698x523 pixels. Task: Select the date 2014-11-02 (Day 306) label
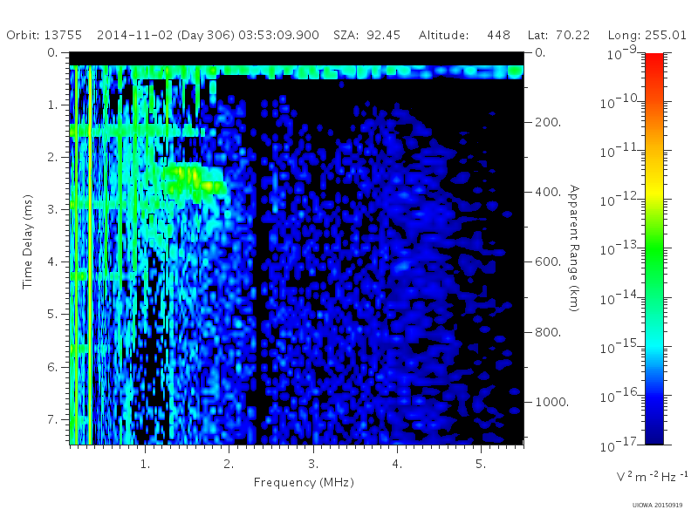pos(166,35)
